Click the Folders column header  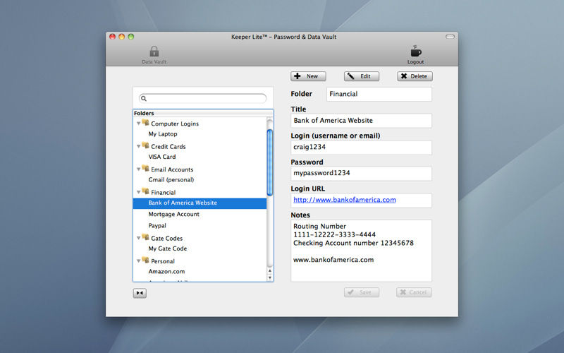[x=203, y=113]
